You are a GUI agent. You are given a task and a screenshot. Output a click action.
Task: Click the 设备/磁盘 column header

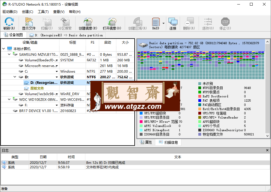[30, 43]
